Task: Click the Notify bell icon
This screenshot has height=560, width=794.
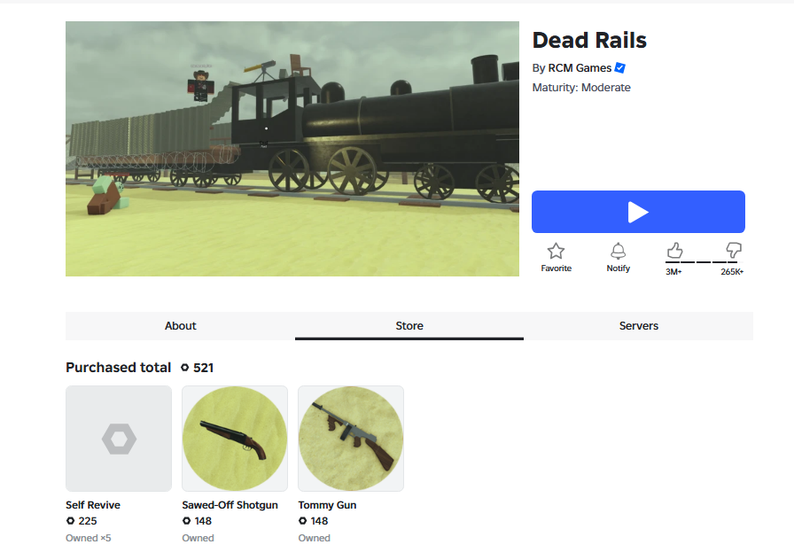Action: tap(618, 251)
